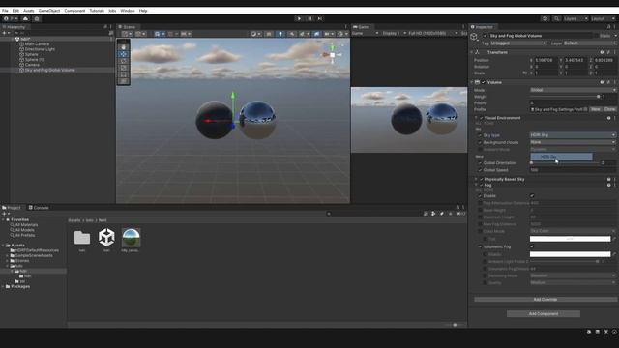Click the Clone profile button

click(x=609, y=109)
